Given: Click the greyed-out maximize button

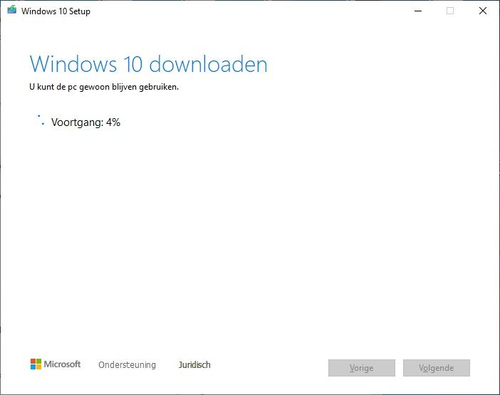Looking at the screenshot, I should (x=449, y=11).
